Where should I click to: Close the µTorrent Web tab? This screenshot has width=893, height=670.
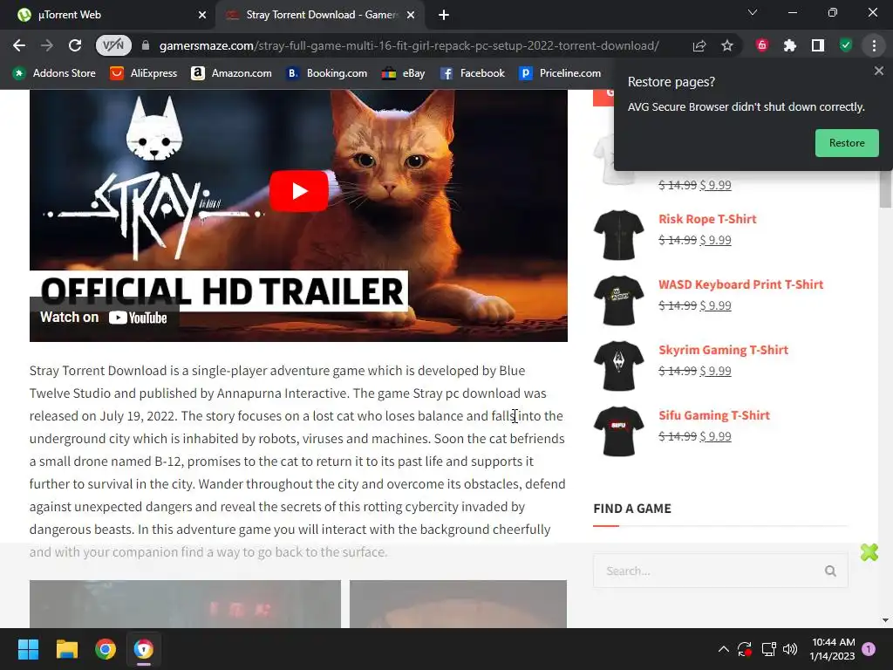pos(202,15)
